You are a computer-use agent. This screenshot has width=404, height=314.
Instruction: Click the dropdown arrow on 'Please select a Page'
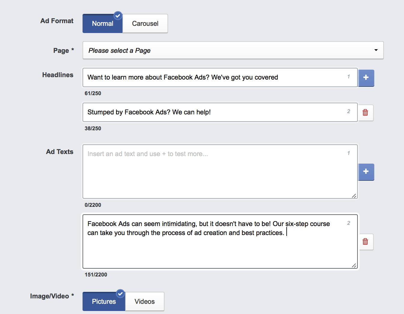click(376, 50)
